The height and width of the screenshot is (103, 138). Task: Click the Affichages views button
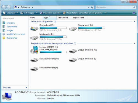click(27, 13)
